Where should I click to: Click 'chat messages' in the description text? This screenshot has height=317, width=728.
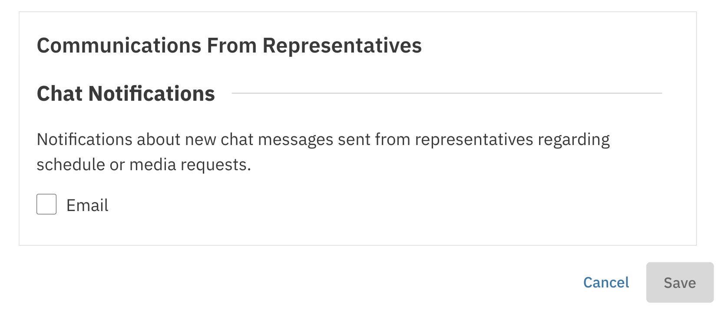277,140
